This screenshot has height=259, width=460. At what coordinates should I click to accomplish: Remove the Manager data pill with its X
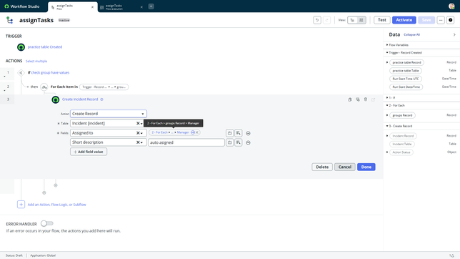197,132
